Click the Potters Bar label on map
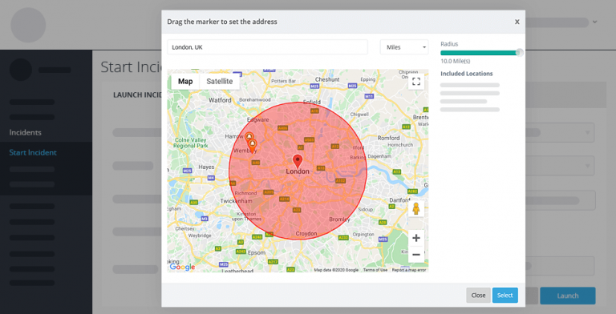616x314 pixels. (283, 81)
